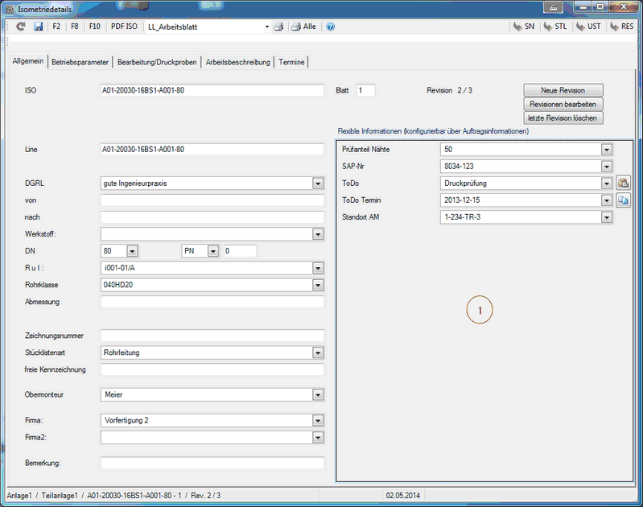Viewport: 643px width, 507px height.
Task: Click the refresh arrow toolbar icon
Action: 21,27
